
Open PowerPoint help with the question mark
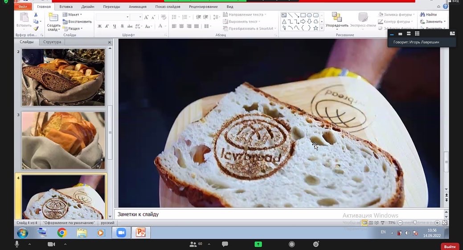point(445,7)
